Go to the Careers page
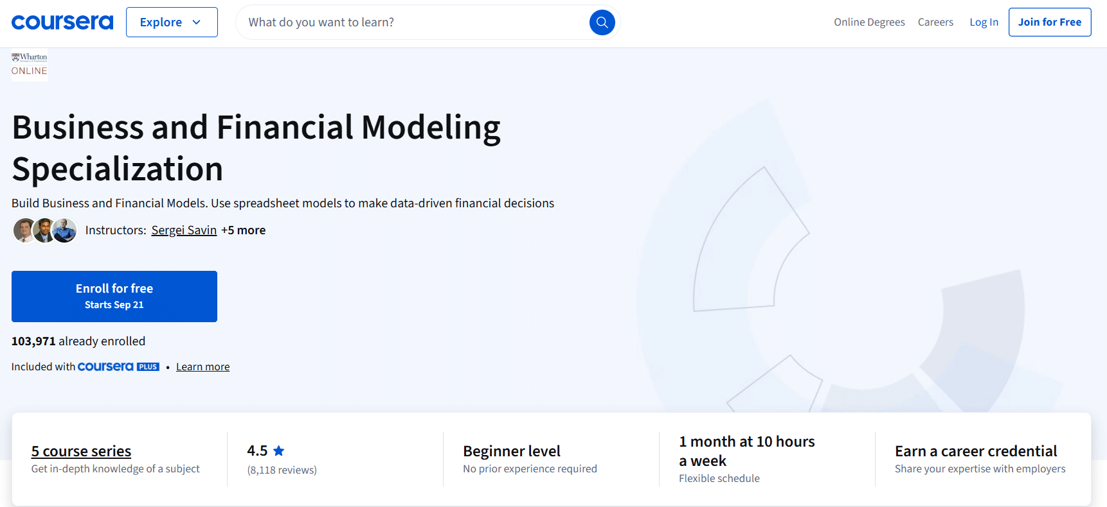This screenshot has height=507, width=1107. click(x=935, y=22)
